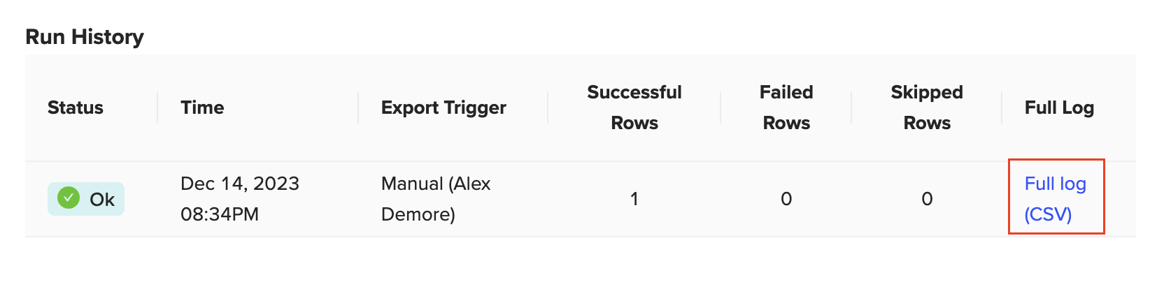The image size is (1157, 282).
Task: Open the Full log (CSV) link
Action: pyautogui.click(x=1055, y=199)
